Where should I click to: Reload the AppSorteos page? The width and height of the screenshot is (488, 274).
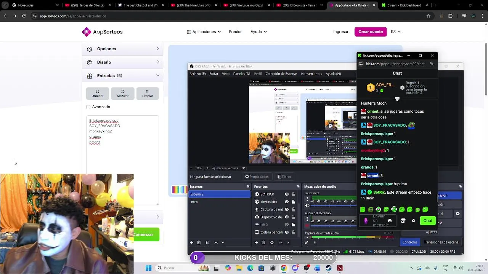click(24, 16)
